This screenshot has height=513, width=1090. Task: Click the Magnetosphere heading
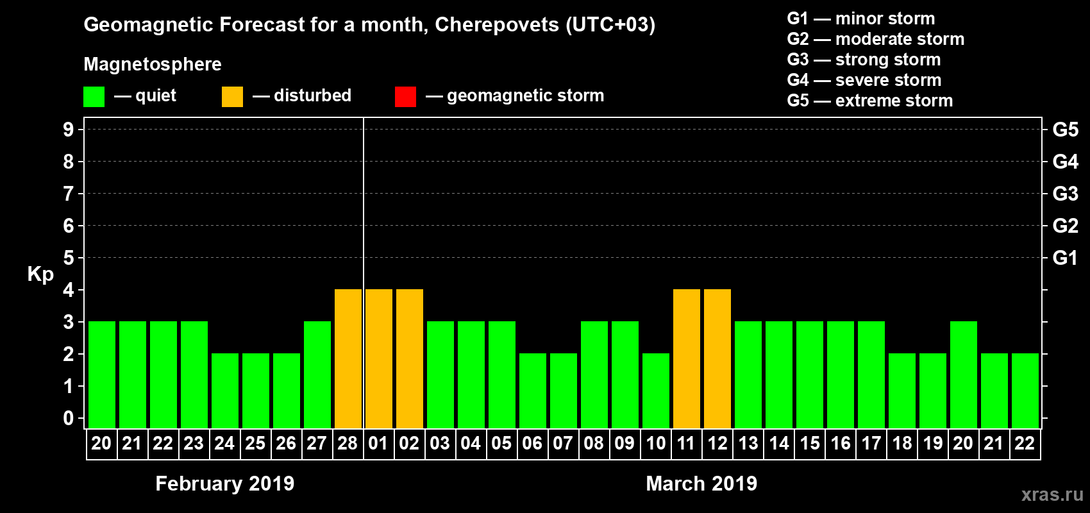point(153,64)
